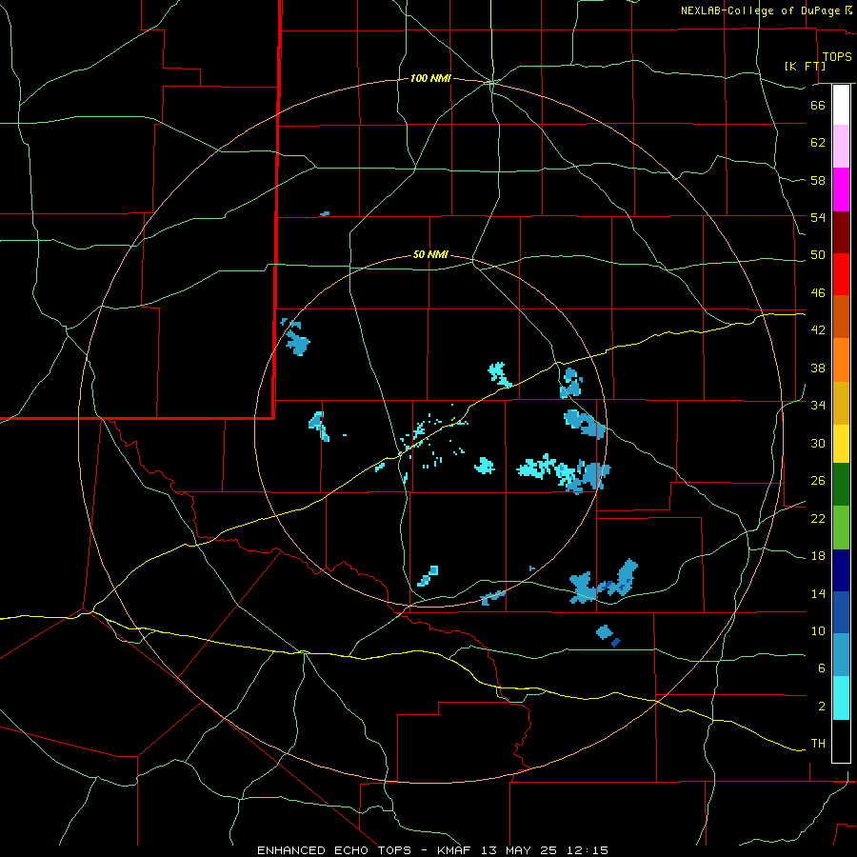Click the legend value 6

tap(822, 668)
